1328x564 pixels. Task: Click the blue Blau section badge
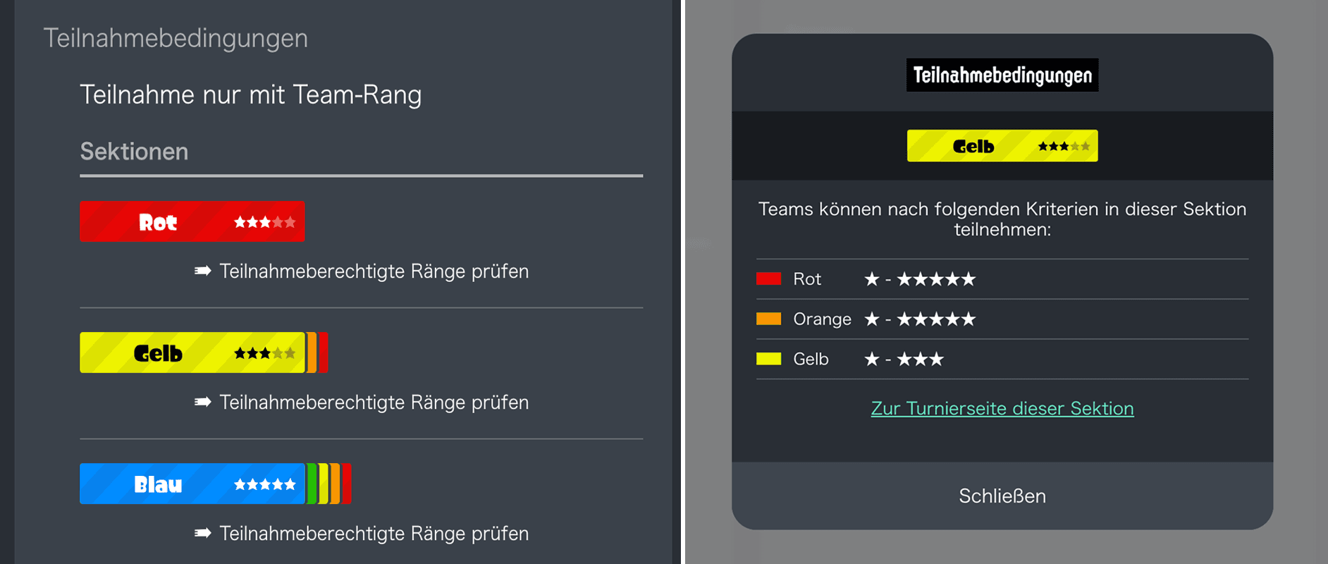(192, 484)
